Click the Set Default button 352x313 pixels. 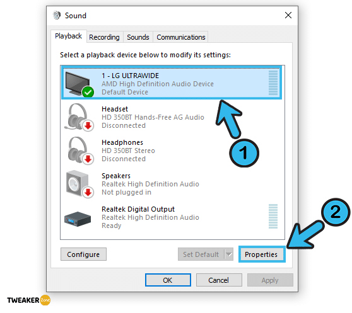coord(201,254)
